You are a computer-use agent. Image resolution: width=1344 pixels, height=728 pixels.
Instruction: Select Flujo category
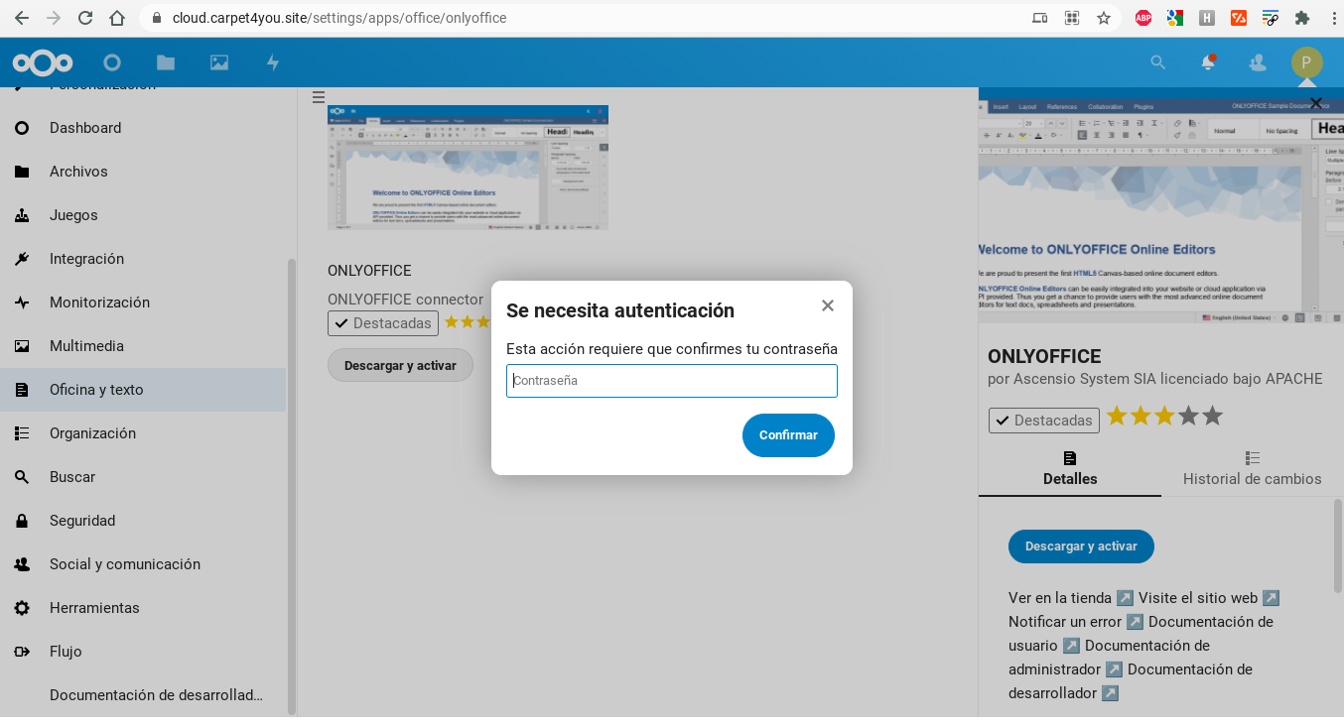(x=143, y=652)
